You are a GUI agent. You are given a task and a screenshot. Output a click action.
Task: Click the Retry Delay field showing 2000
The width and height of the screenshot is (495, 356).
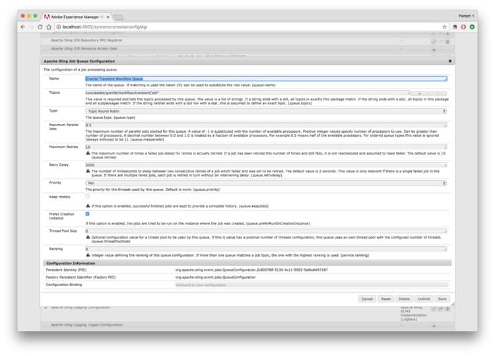coord(266,165)
